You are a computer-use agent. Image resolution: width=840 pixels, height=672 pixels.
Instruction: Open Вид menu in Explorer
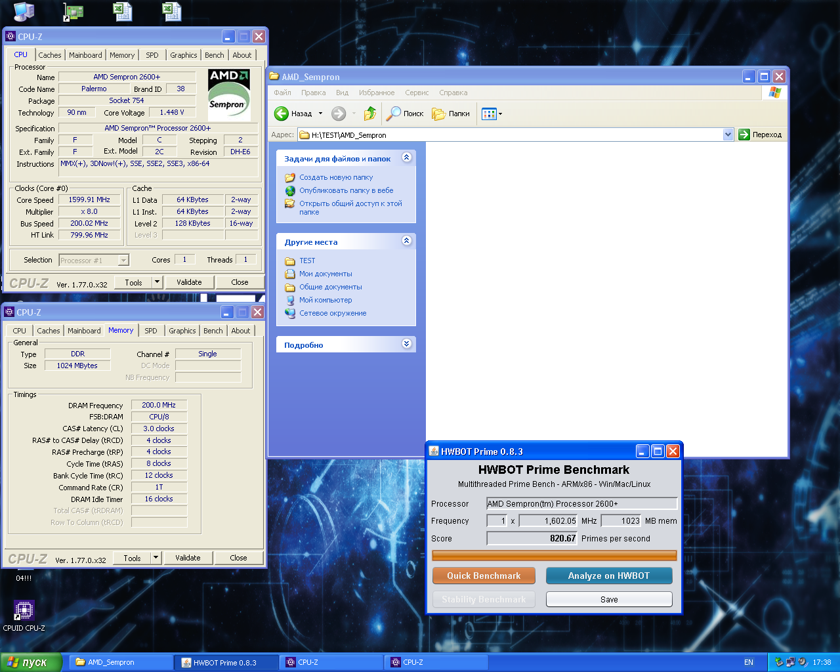click(x=342, y=93)
